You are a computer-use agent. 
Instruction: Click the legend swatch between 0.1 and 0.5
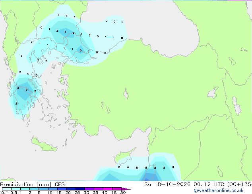coord(7,189)
